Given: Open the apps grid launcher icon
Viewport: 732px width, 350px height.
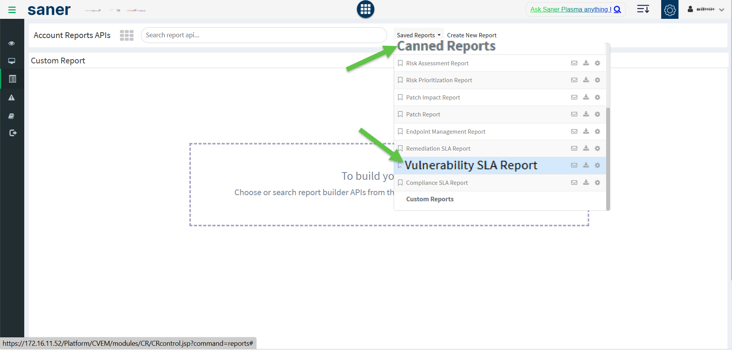Looking at the screenshot, I should click(x=365, y=9).
